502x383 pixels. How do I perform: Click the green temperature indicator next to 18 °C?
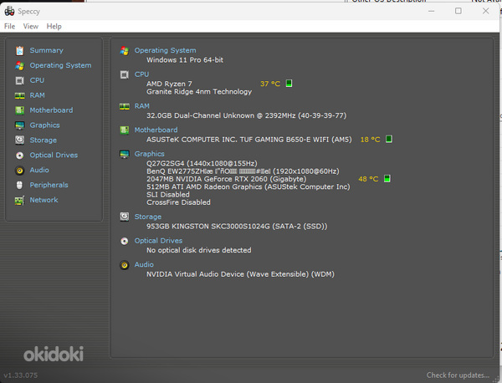389,139
